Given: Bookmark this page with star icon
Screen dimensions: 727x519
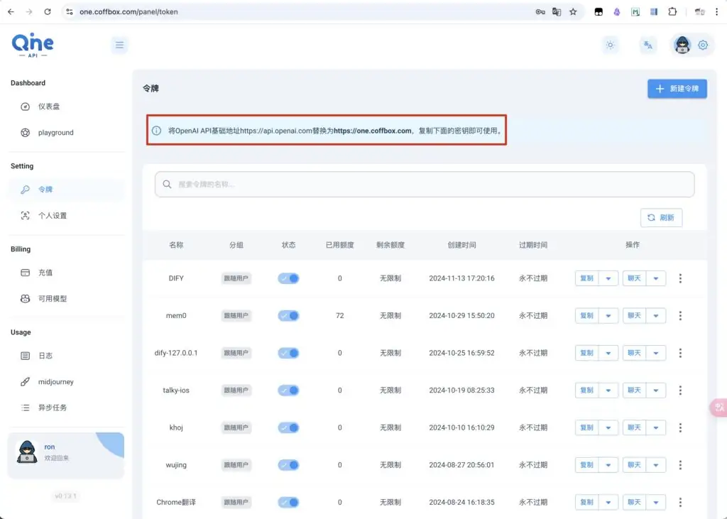Looking at the screenshot, I should (573, 12).
